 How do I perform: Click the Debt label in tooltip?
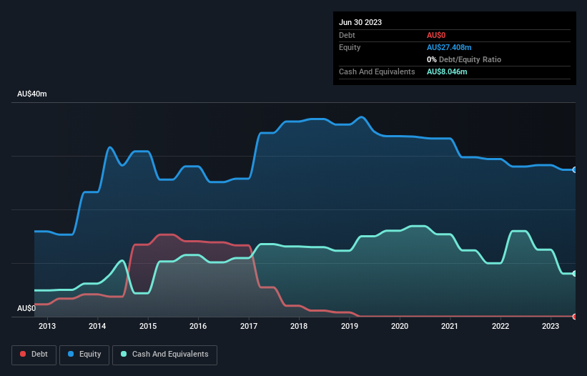[347, 35]
